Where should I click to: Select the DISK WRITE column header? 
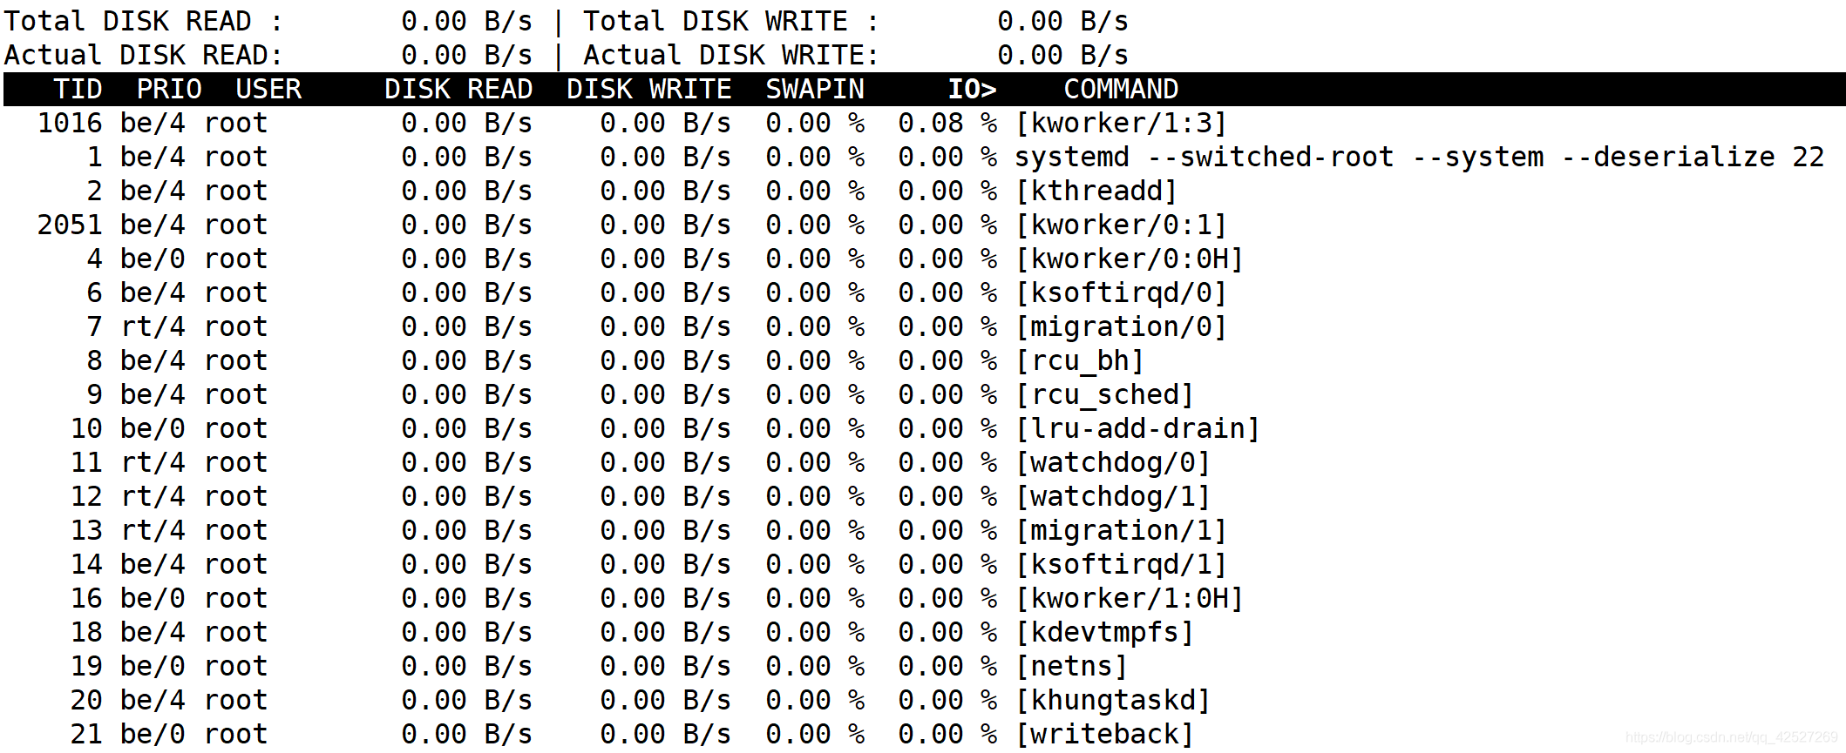coord(648,89)
